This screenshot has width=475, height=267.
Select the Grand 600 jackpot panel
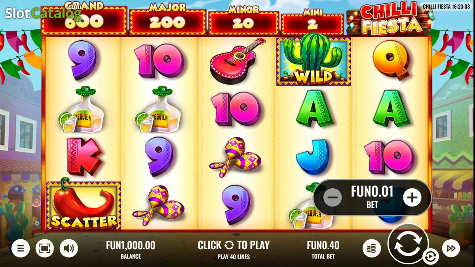84,19
